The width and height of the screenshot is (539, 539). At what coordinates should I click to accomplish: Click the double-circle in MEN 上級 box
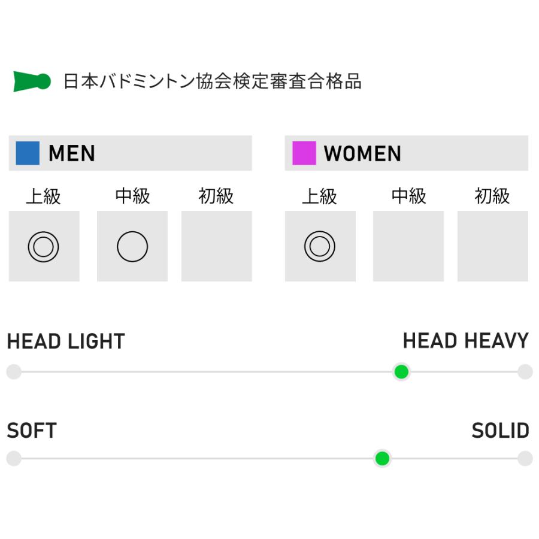pos(43,246)
